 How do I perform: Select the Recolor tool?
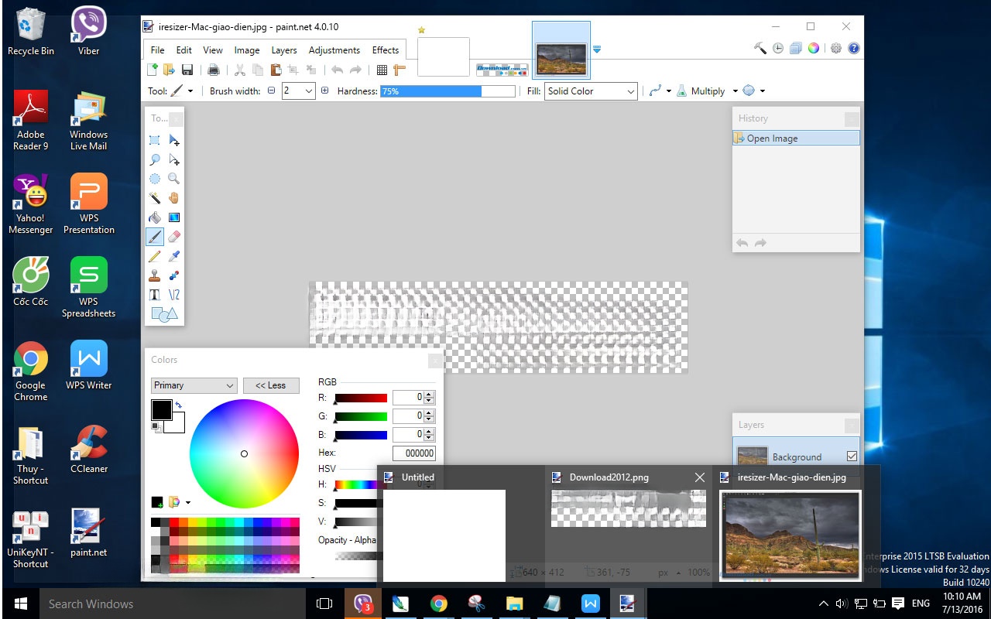pos(174,275)
